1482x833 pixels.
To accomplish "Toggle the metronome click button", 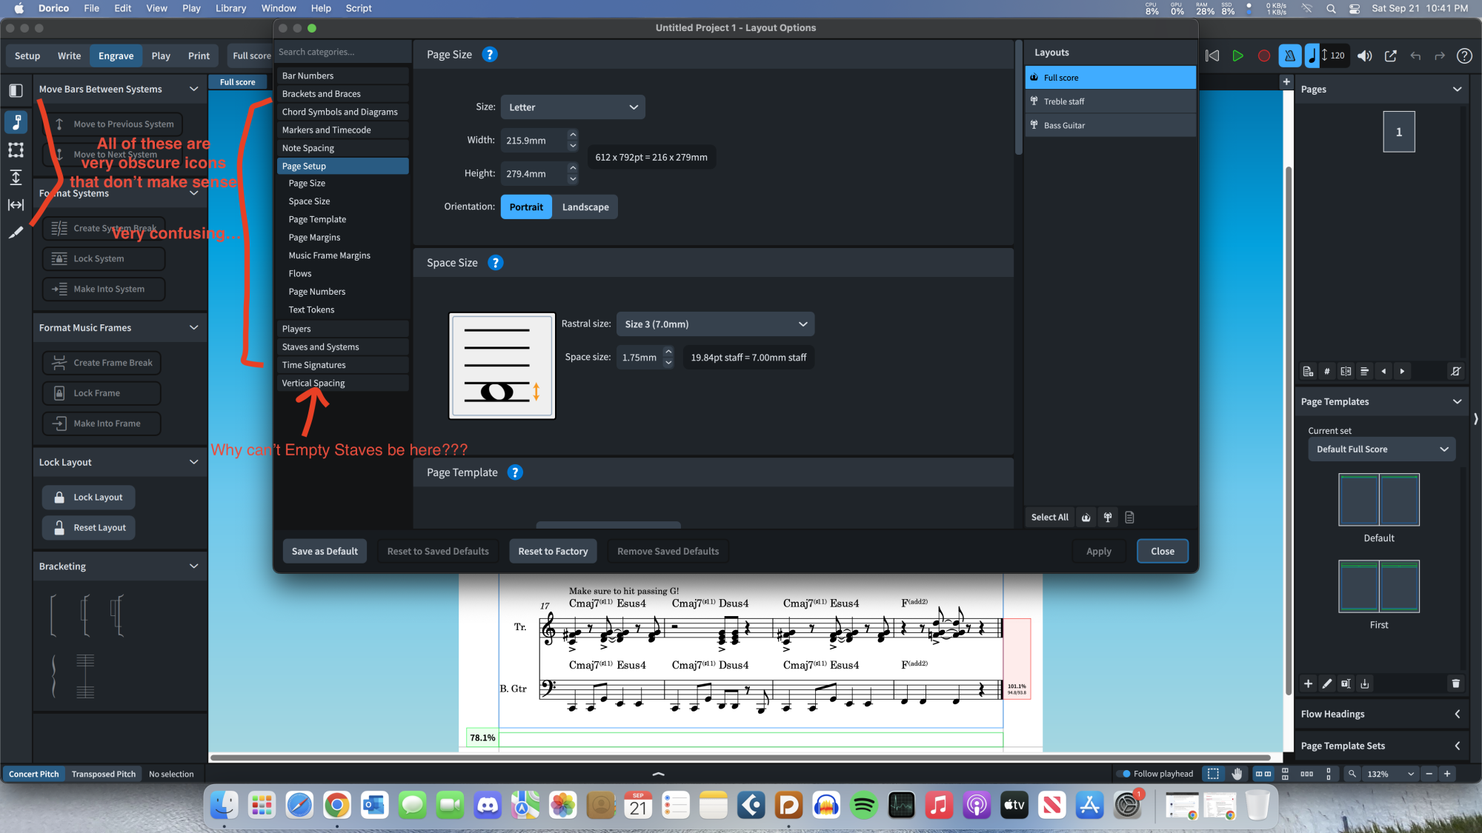I will (x=1289, y=56).
